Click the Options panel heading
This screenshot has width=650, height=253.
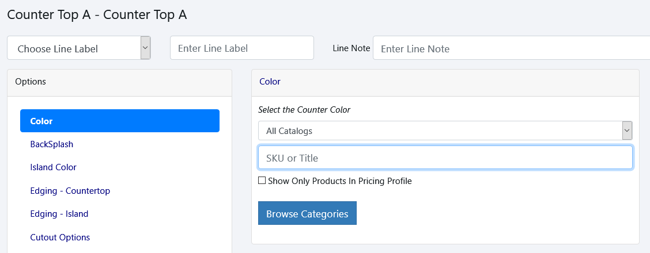31,82
